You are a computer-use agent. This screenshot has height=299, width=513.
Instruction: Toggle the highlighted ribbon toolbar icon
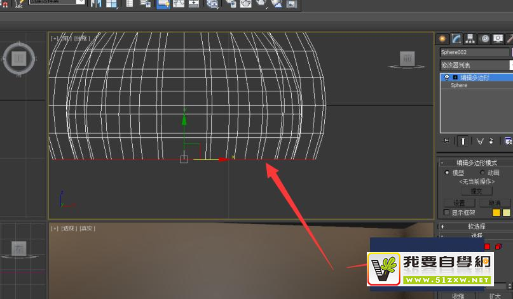[163, 4]
